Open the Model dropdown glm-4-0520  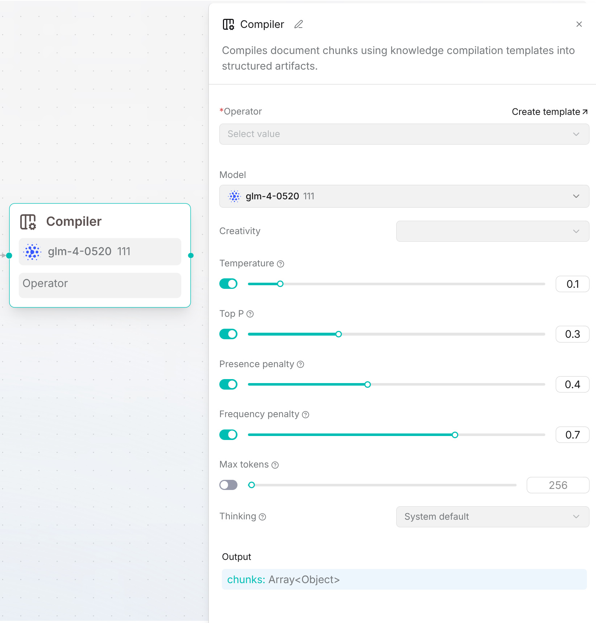[x=404, y=196]
